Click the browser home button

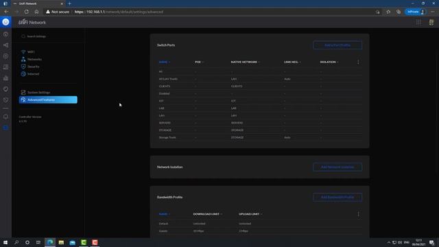point(36,12)
